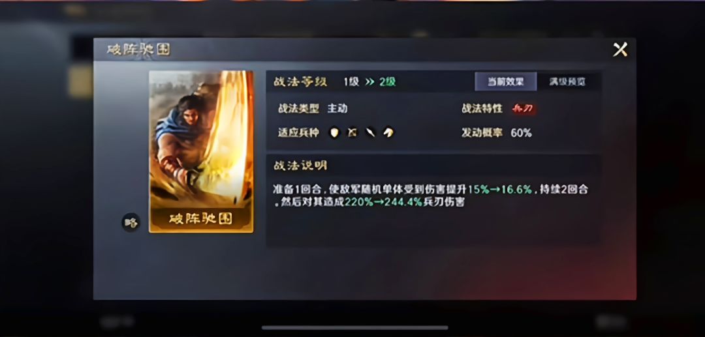This screenshot has width=705, height=337.
Task: Tap the home indicator bar at bottom
Action: (x=354, y=328)
